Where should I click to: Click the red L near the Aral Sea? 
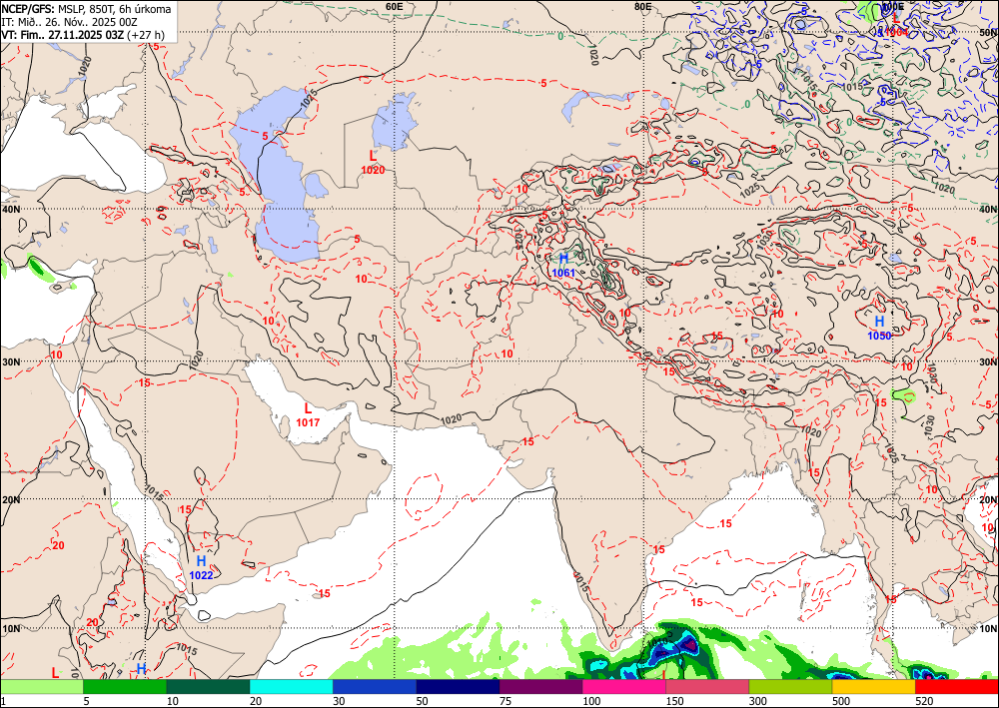tap(373, 156)
